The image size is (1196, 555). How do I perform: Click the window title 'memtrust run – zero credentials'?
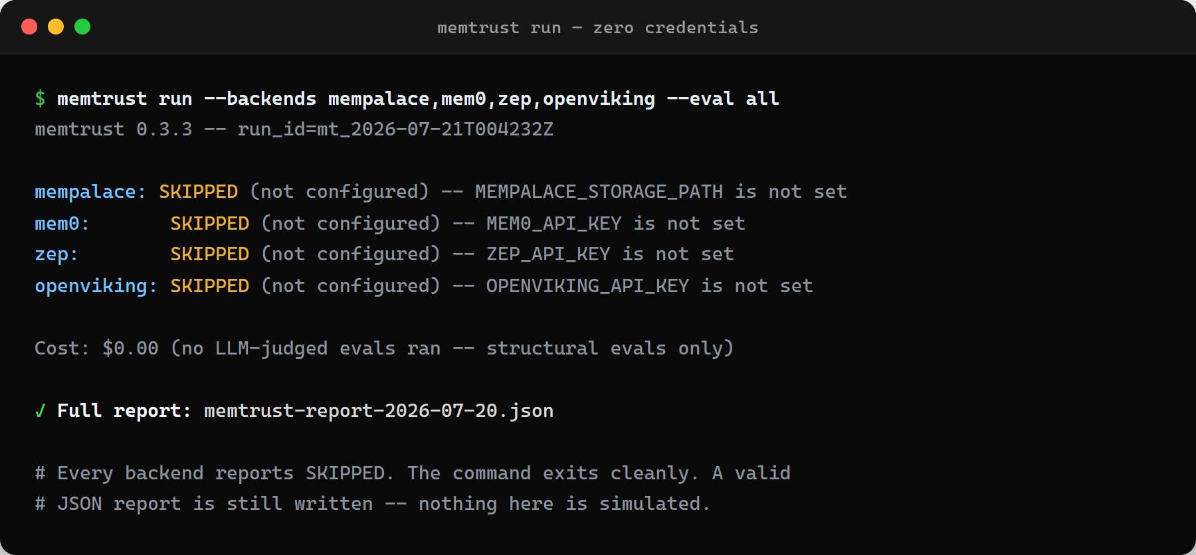coord(598,28)
